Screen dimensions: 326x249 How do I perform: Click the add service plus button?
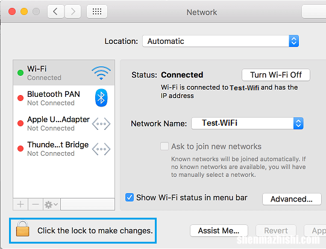coord(20,204)
